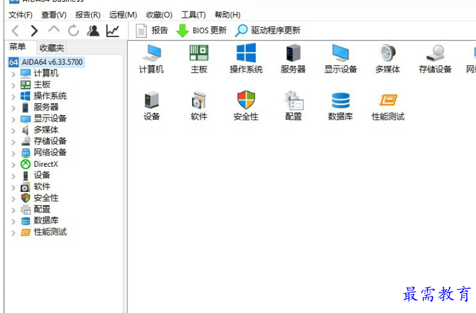Select 设备 in the tree
The width and height of the screenshot is (476, 313).
click(42, 175)
